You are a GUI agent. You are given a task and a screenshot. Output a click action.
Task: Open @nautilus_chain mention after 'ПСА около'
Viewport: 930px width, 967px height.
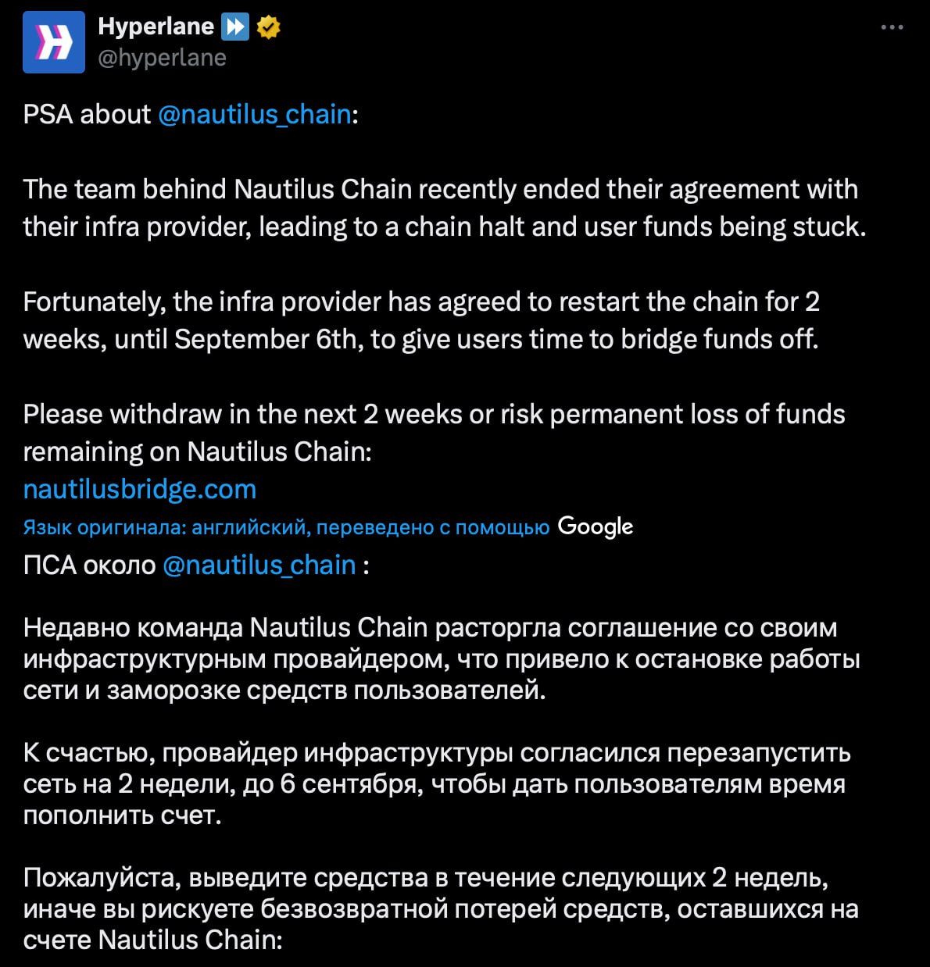point(259,565)
